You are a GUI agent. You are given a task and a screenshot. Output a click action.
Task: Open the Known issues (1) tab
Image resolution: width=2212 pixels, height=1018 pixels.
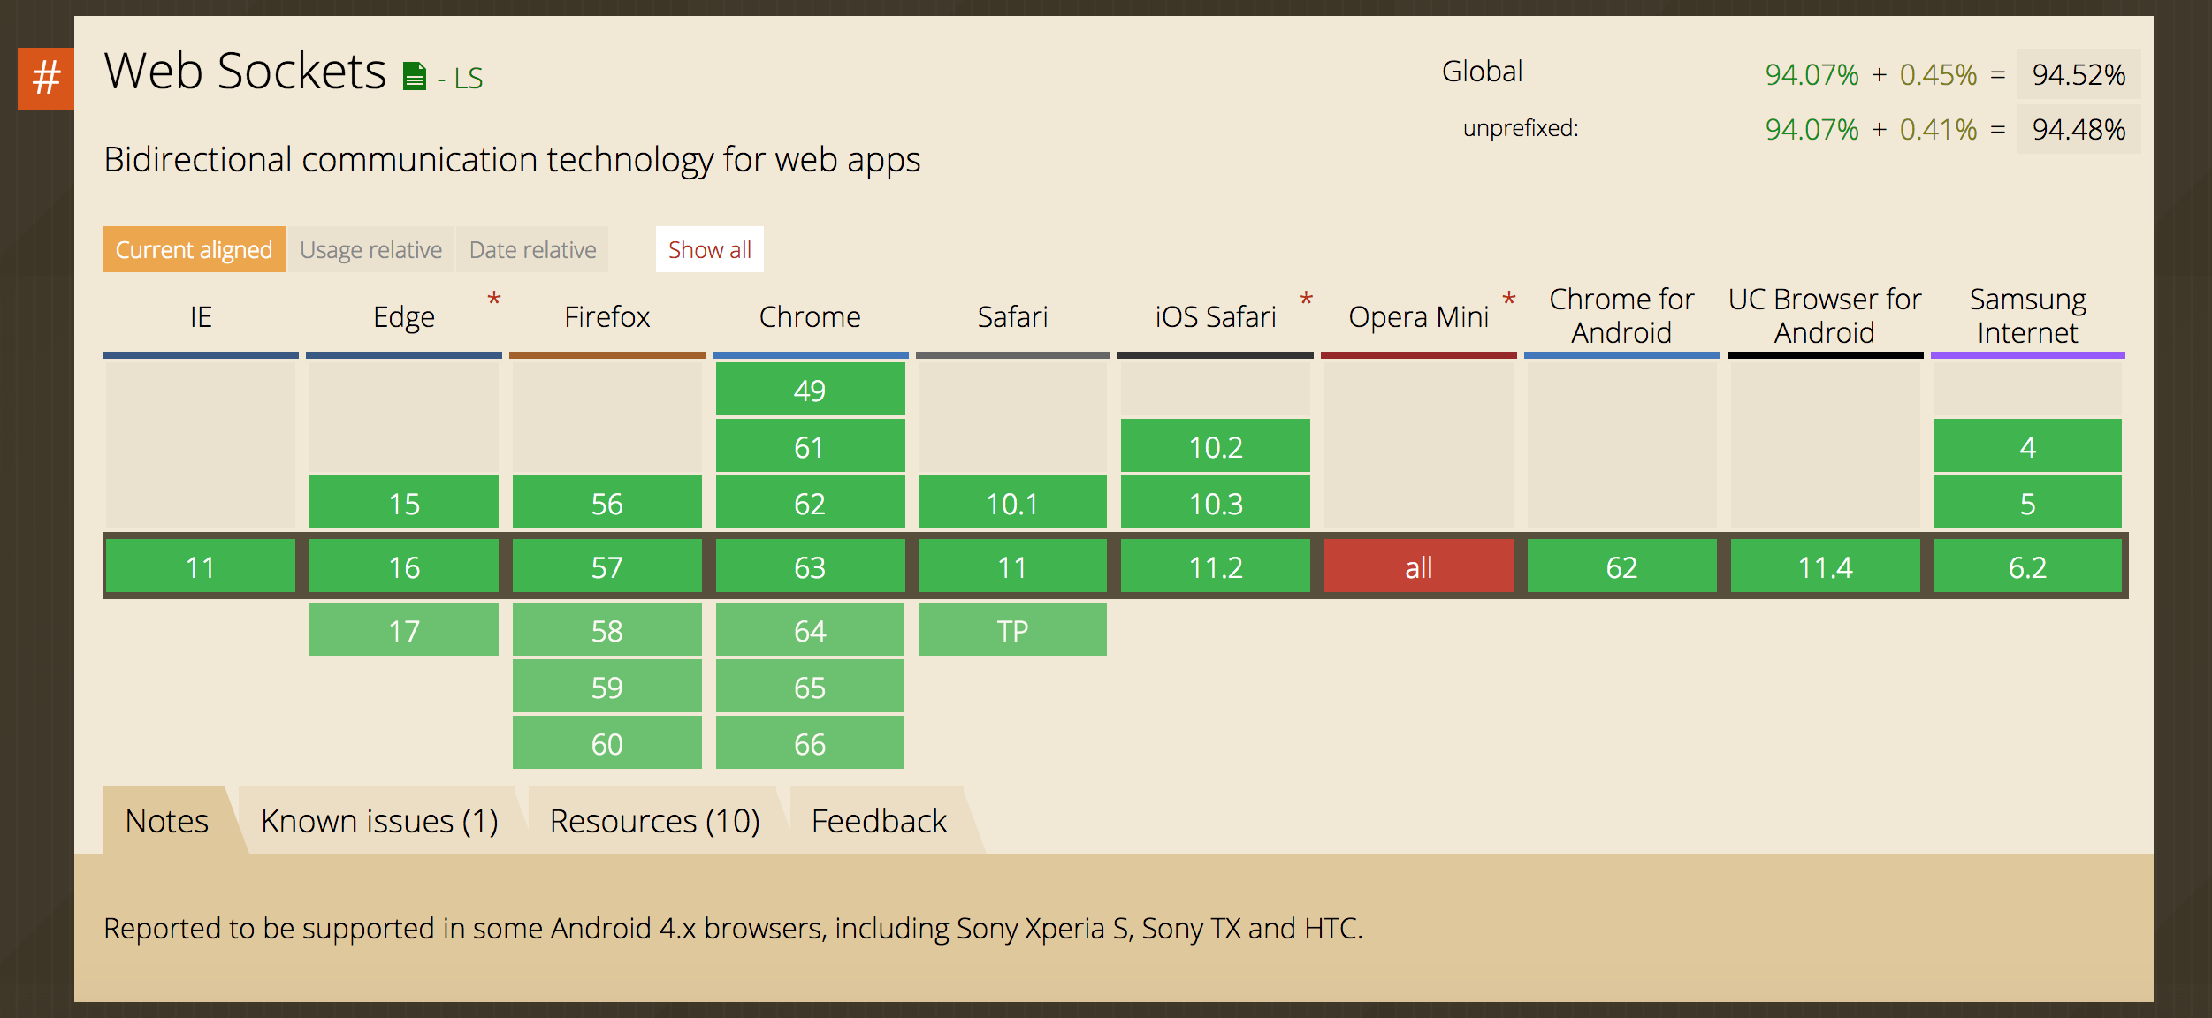point(379,821)
